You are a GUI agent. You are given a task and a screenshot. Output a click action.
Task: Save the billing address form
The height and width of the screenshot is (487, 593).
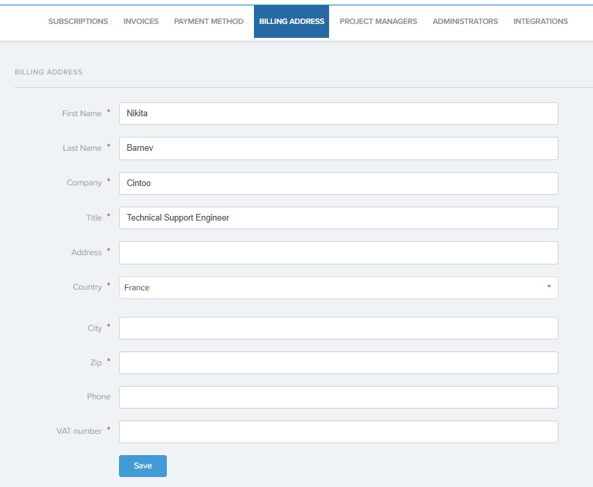point(142,466)
